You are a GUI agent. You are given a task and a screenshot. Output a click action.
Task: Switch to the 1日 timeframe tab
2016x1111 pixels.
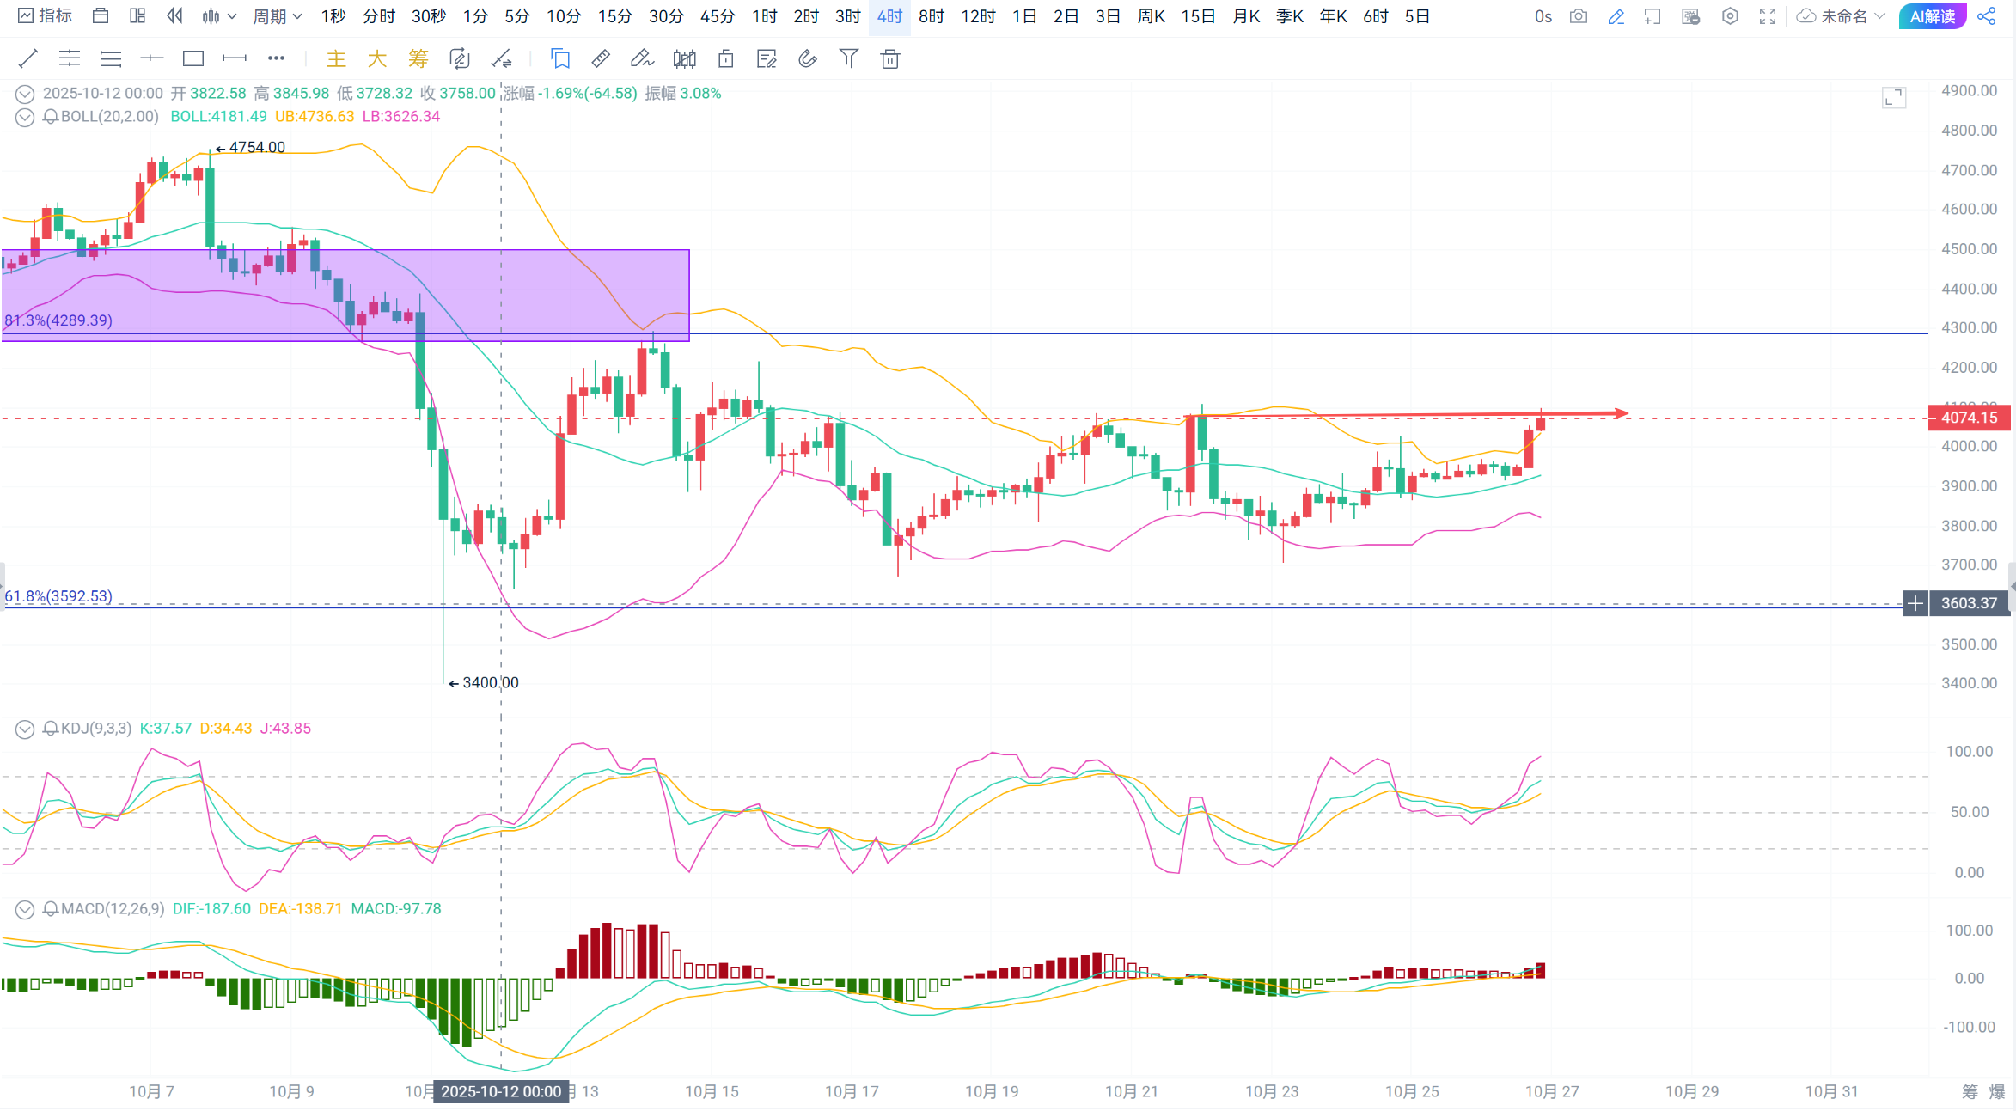1023,16
